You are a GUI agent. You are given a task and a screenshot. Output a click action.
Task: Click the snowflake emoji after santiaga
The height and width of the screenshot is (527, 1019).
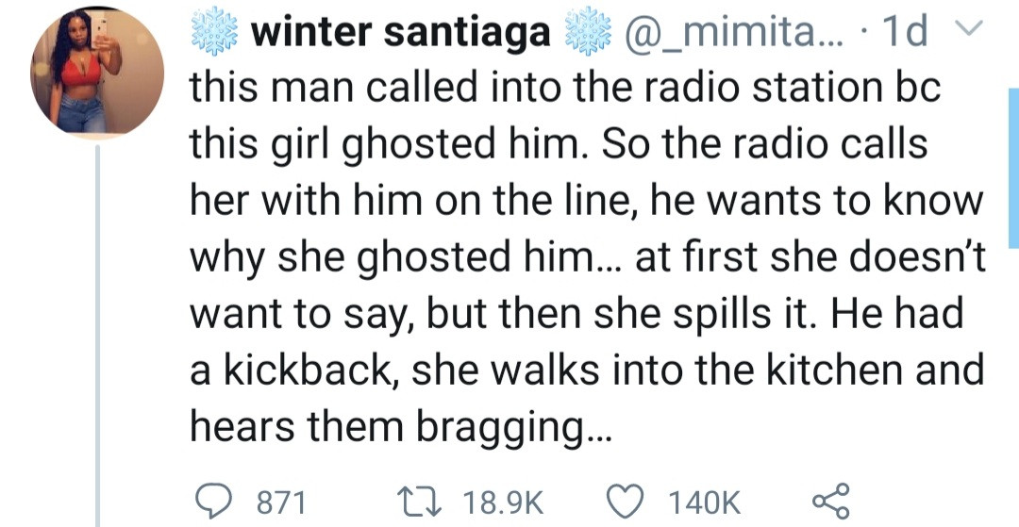click(x=588, y=33)
